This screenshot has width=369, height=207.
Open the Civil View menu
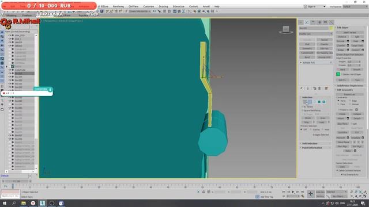click(133, 6)
